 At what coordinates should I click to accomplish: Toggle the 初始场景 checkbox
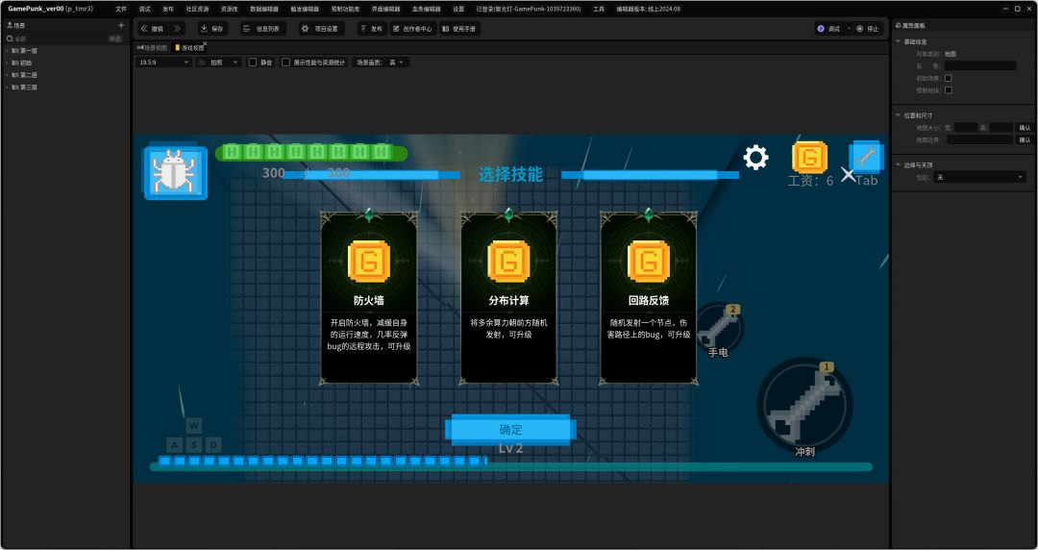(x=948, y=78)
